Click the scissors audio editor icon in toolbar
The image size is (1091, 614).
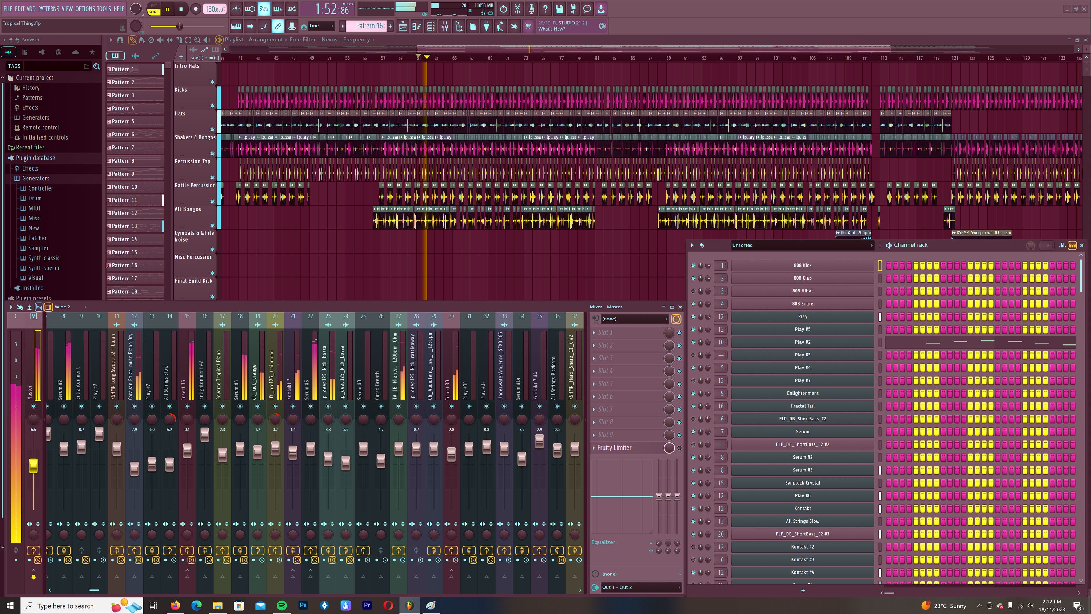tap(517, 9)
